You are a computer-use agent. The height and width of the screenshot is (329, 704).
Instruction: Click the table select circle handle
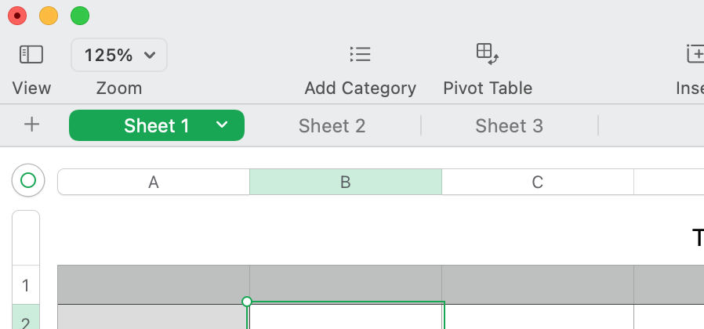28,181
